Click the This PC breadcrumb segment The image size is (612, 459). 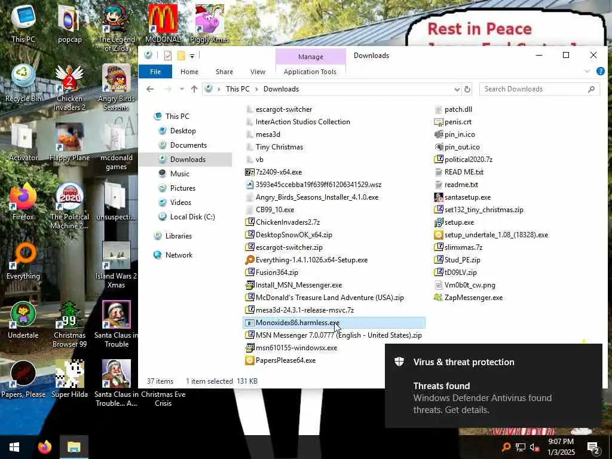point(237,89)
